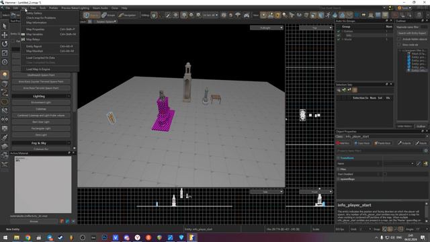The width and height of the screenshot is (430, 242).
Task: Choose Load Compiled Vis Data menu entry
Action: (x=50, y=58)
